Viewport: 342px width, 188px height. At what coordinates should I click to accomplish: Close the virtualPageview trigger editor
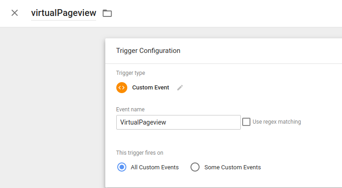click(15, 13)
